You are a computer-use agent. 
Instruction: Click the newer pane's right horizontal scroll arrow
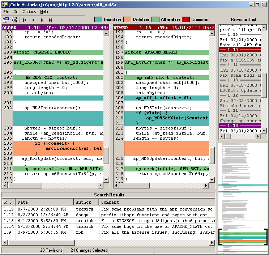(x=206, y=185)
